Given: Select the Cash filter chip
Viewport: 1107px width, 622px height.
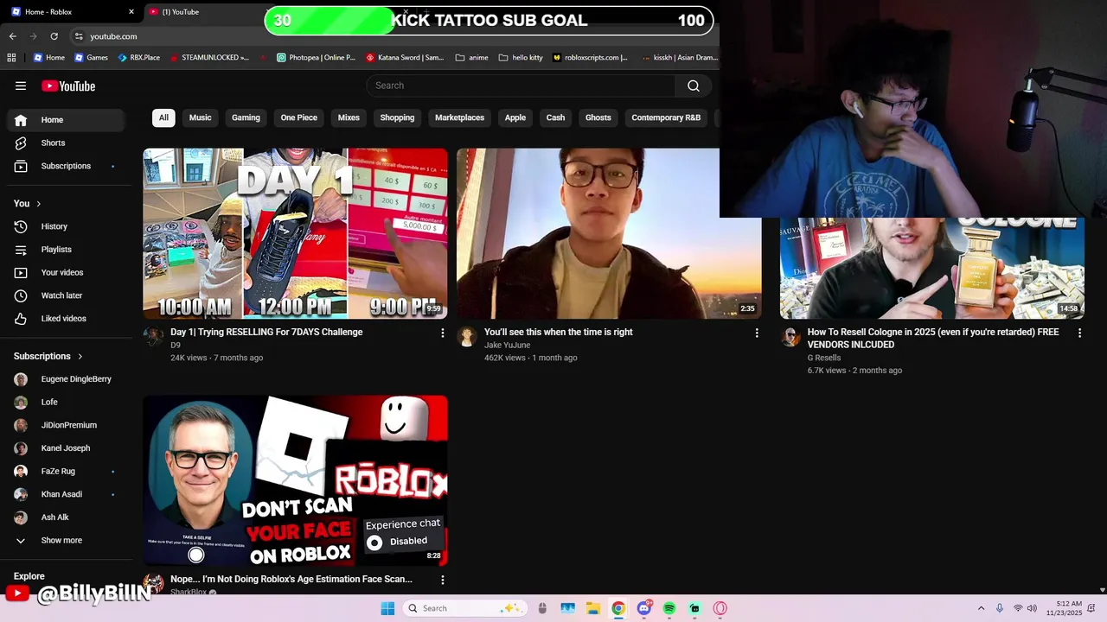Looking at the screenshot, I should coord(555,117).
